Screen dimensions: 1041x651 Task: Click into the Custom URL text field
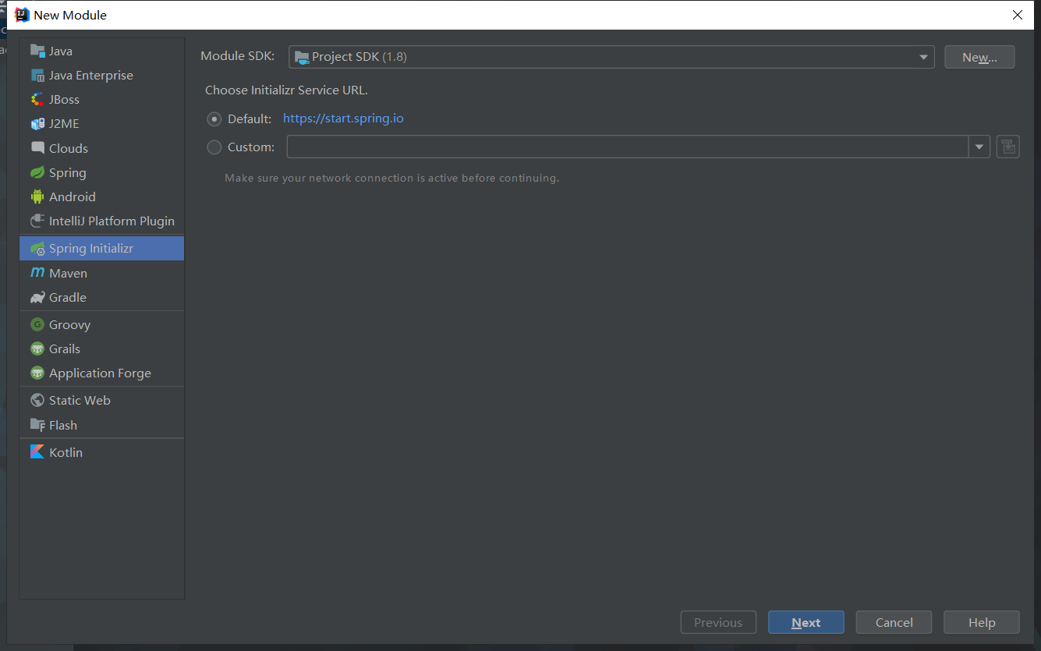tap(628, 147)
